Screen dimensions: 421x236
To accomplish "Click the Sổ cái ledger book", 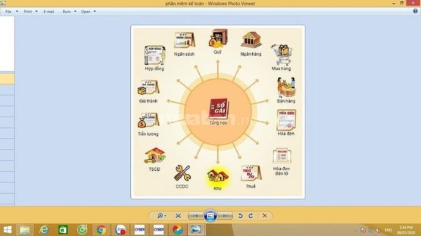I will click(219, 109).
